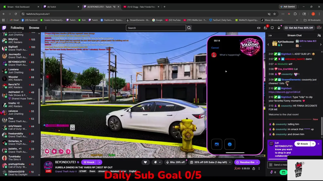Go back in browser history
323x181 pixels.
coord(4,14)
